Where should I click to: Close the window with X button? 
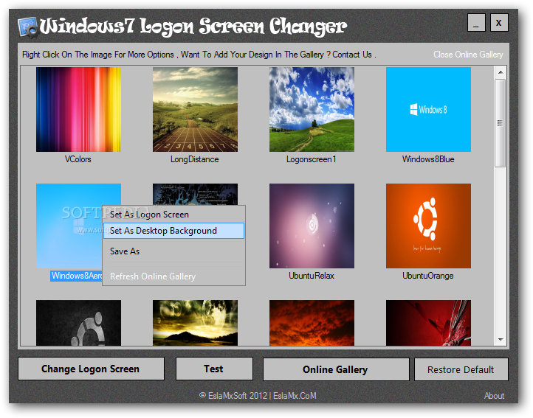pyautogui.click(x=498, y=23)
